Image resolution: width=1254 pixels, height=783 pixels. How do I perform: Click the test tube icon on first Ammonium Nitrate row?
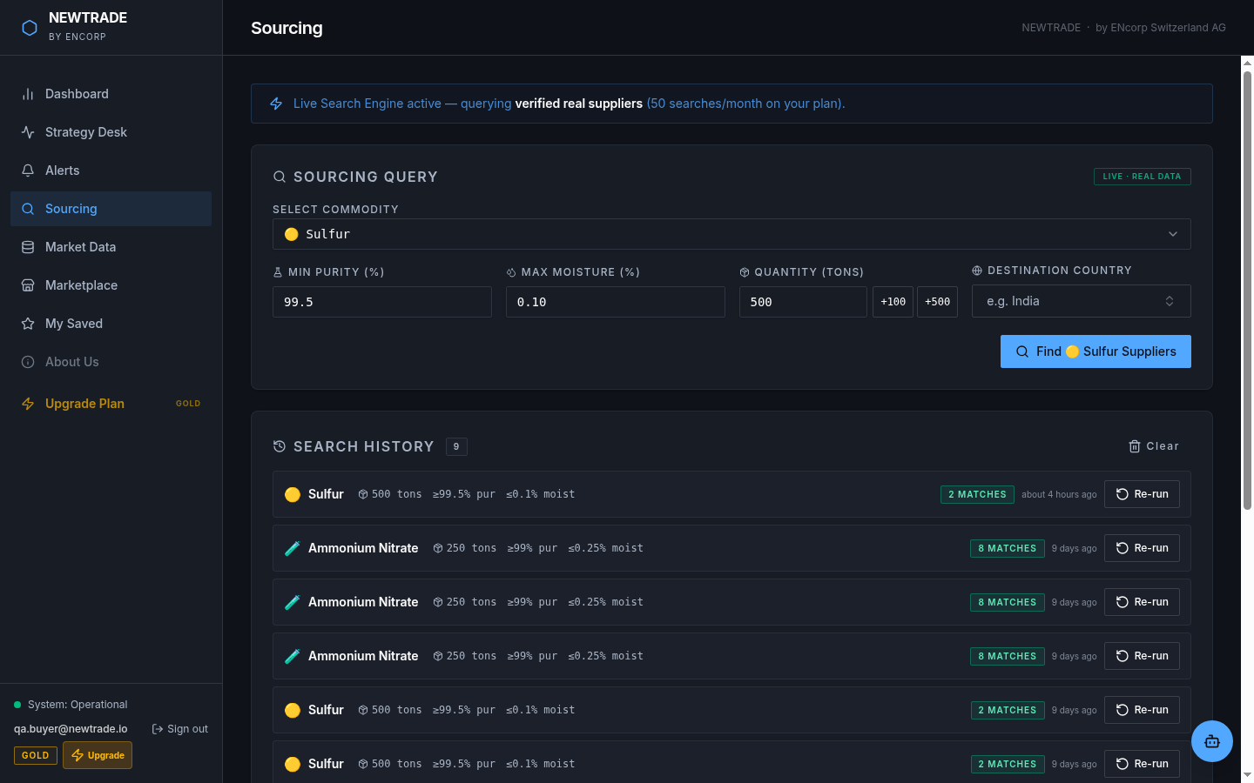pyautogui.click(x=293, y=548)
